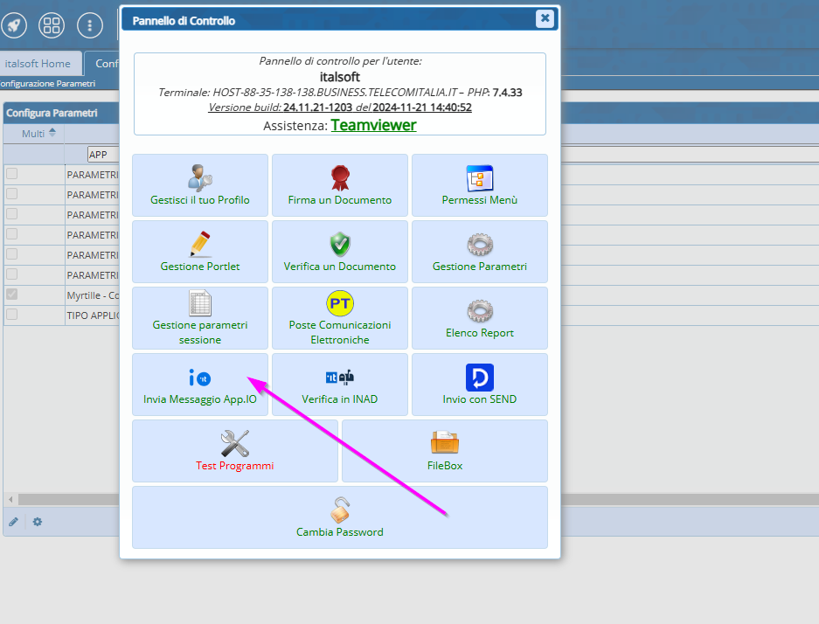Screen dimensions: 819x624
Task: Close the Pannello di Controllo dialog
Action: click(x=545, y=18)
